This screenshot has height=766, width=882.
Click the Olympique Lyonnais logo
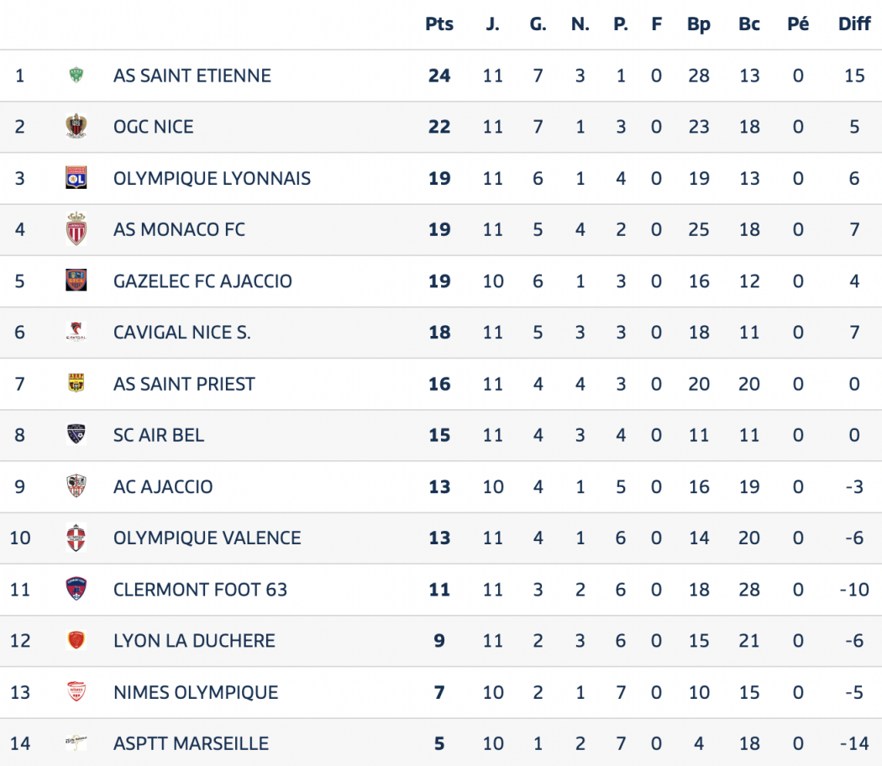(x=76, y=178)
